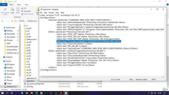This screenshot has width=169, height=95.
Task: Switch Explorer to large icons view
Action: click(x=167, y=89)
